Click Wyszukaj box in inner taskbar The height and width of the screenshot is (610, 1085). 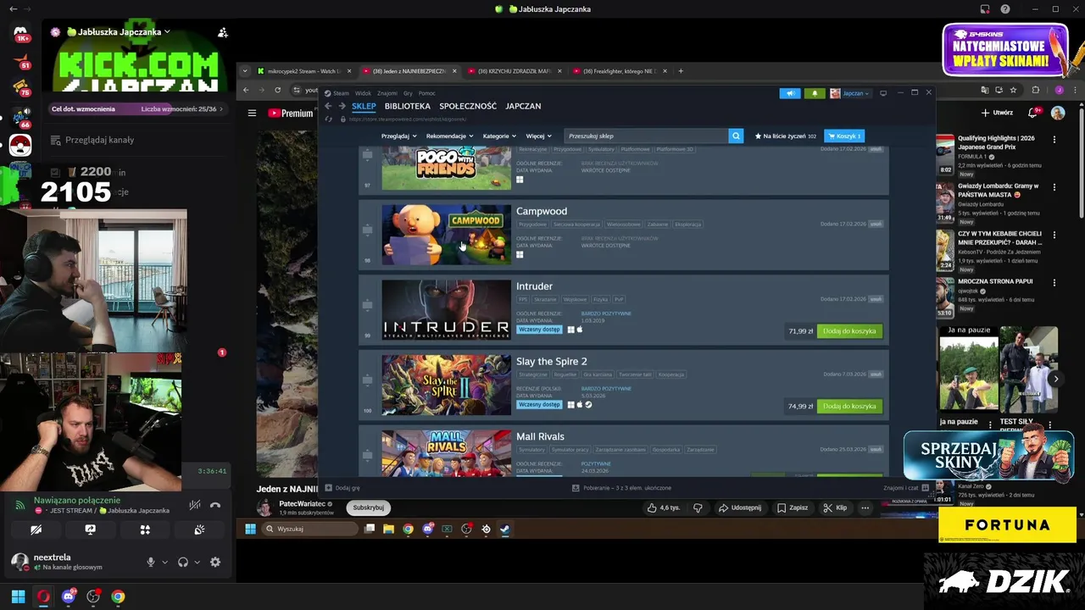coord(309,529)
